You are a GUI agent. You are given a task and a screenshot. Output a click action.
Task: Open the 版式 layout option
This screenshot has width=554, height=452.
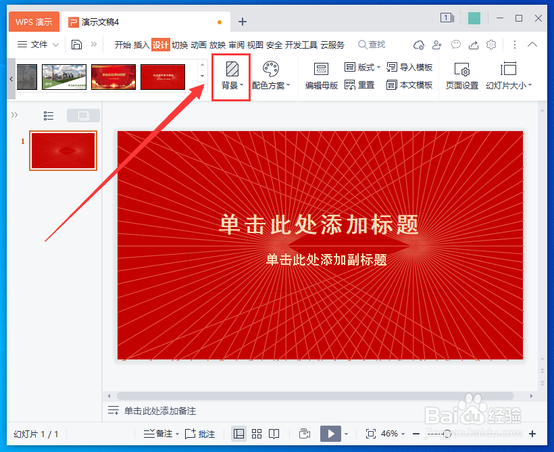point(362,67)
